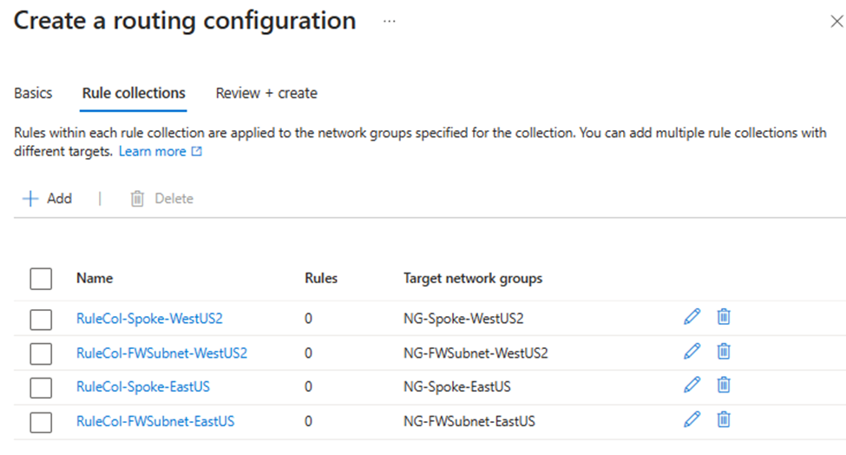Switch to the Basics tab
Viewport: 846px width, 455px height.
(x=33, y=94)
